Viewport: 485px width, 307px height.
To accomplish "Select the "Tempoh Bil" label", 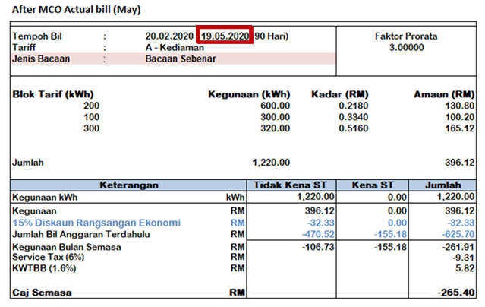I will (36, 36).
